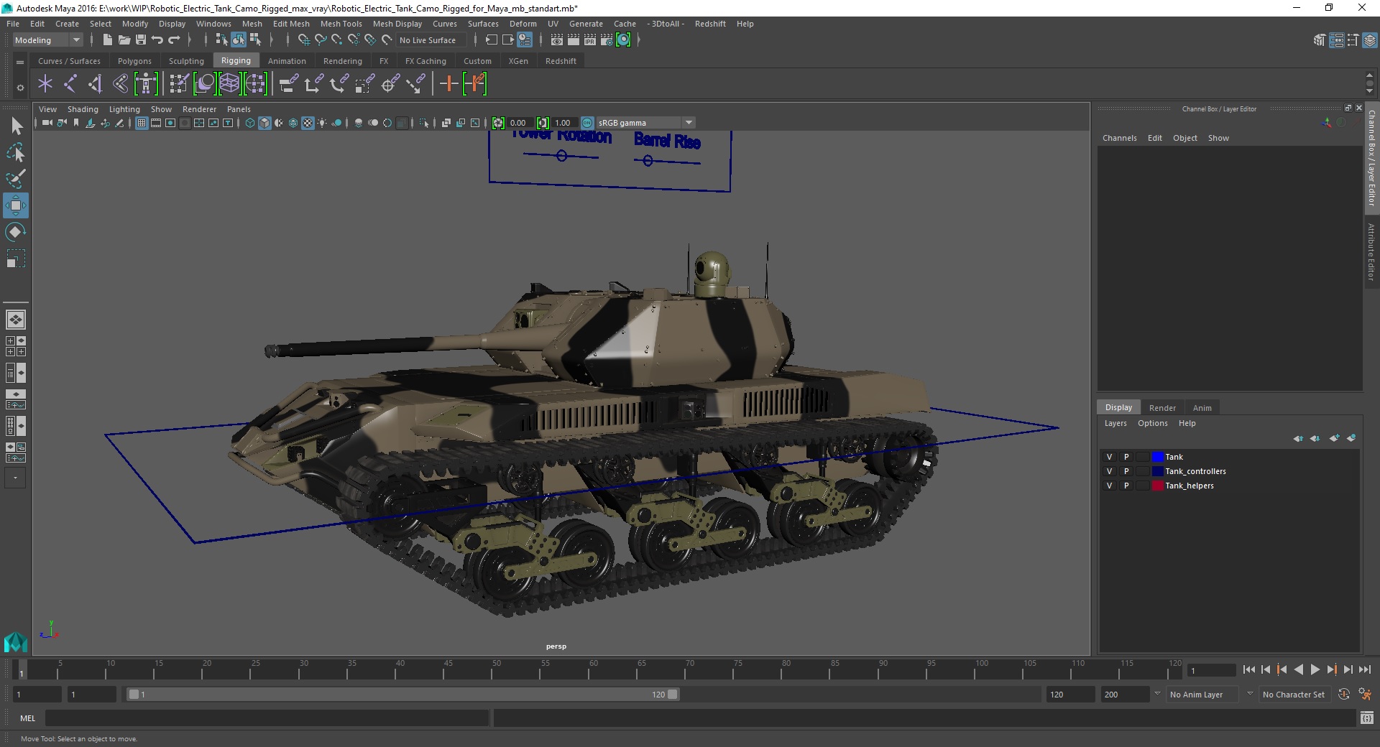Click the Tank layer blue color swatch

coord(1157,457)
